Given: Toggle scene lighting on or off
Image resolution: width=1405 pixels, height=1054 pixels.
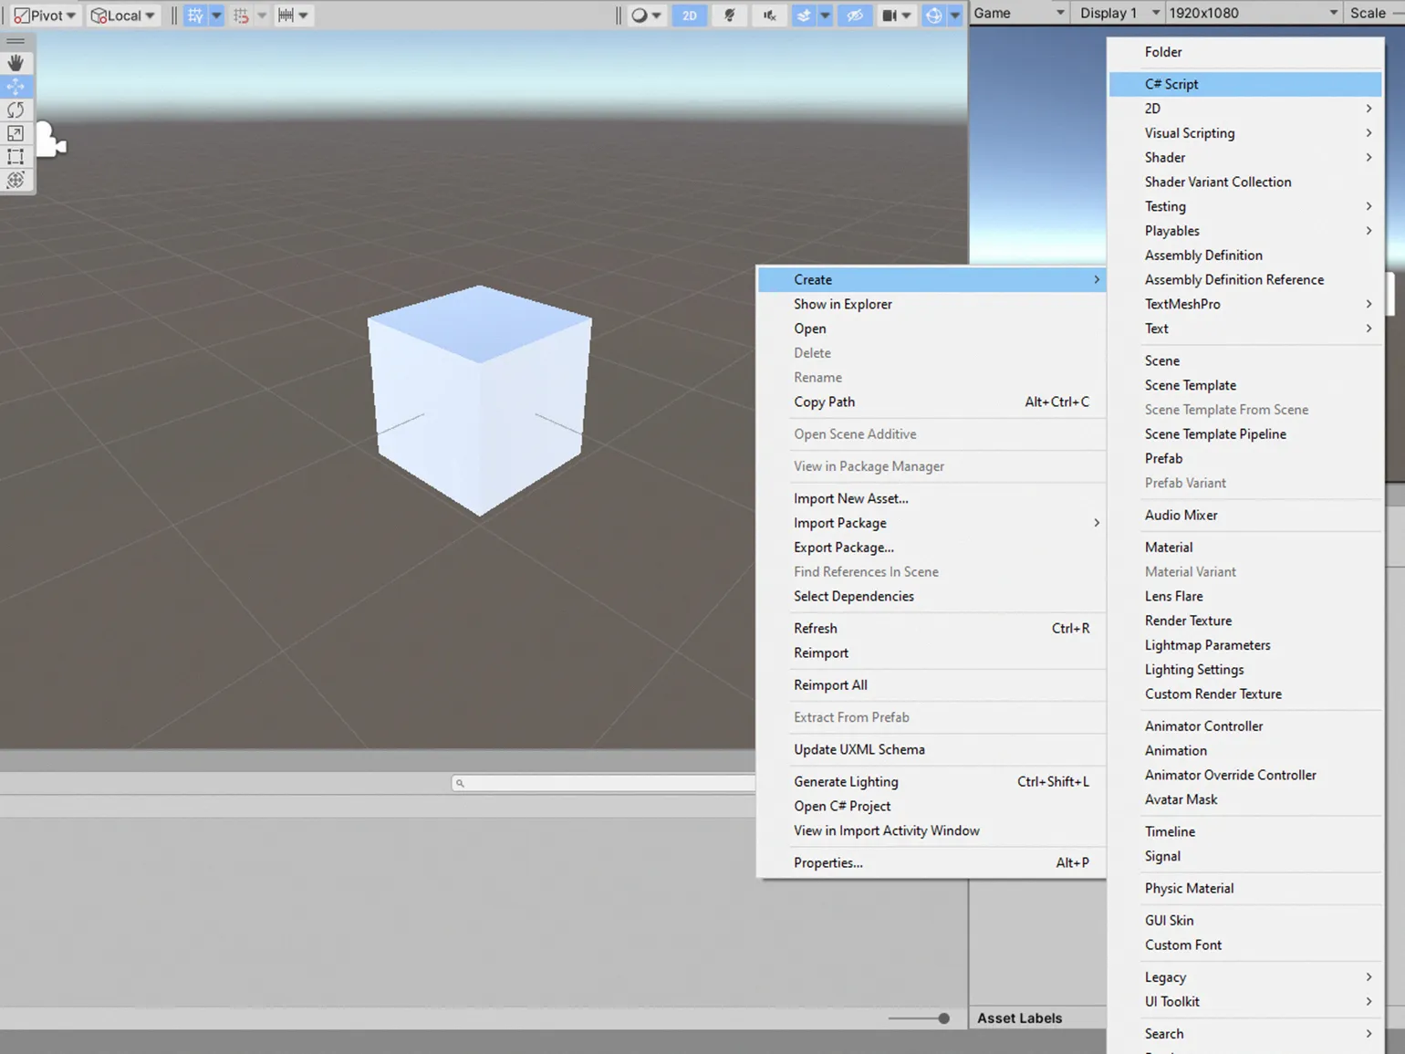Looking at the screenshot, I should (729, 16).
